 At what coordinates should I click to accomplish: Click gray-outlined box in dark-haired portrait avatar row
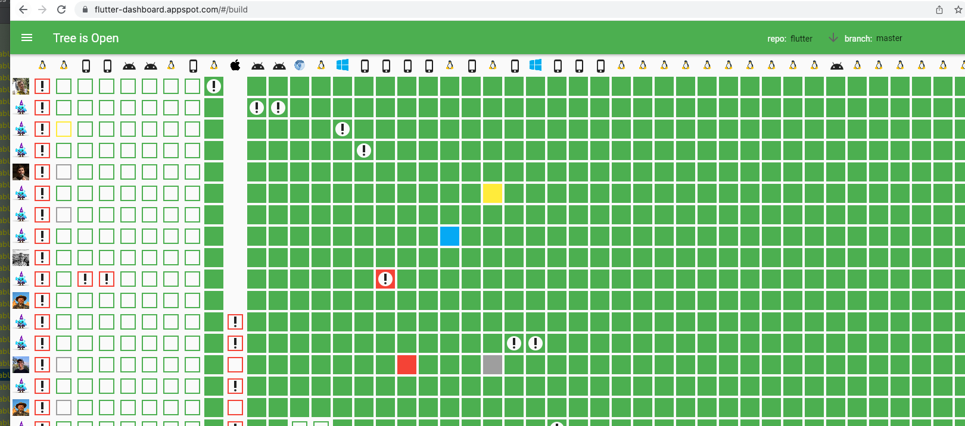click(x=64, y=172)
